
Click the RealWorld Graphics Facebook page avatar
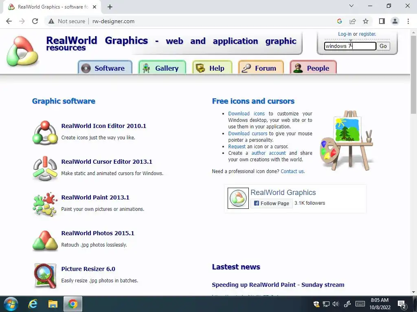click(238, 198)
